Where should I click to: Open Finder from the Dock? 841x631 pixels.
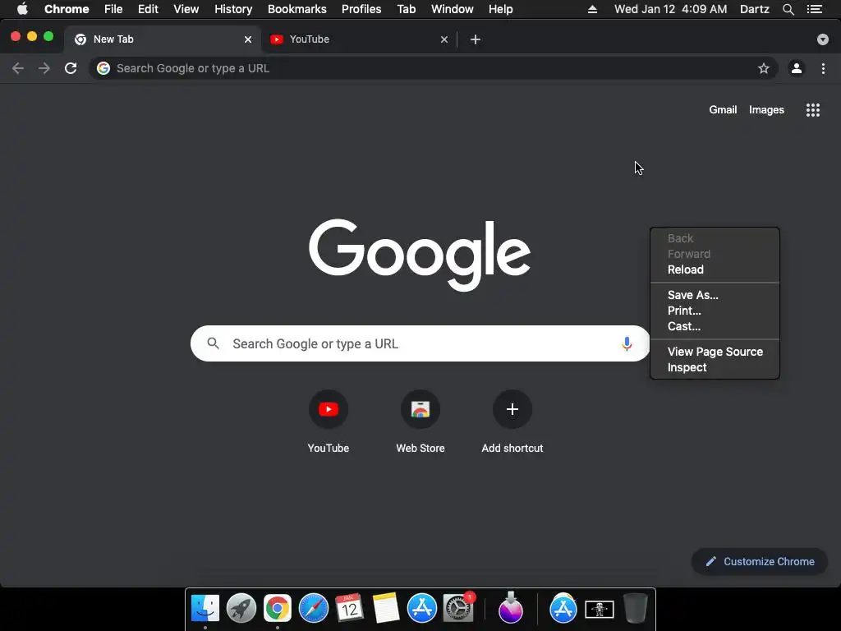point(205,609)
